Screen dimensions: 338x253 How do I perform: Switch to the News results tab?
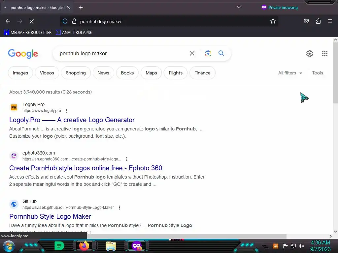coord(103,73)
